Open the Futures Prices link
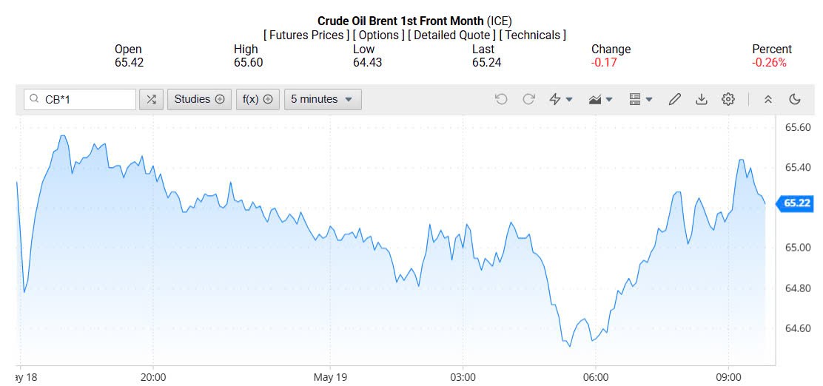The width and height of the screenshot is (823, 386). (x=306, y=35)
